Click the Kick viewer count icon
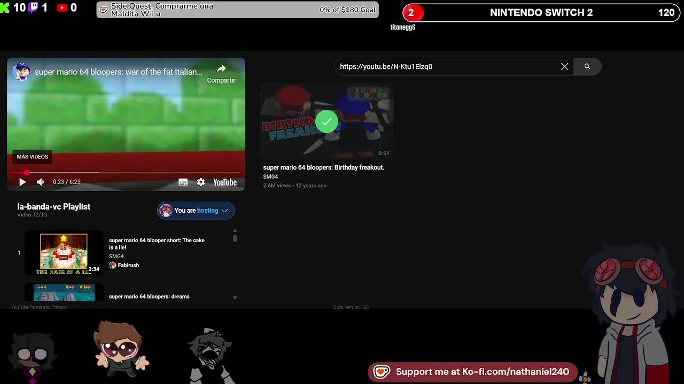This screenshot has width=684, height=384. [5, 8]
